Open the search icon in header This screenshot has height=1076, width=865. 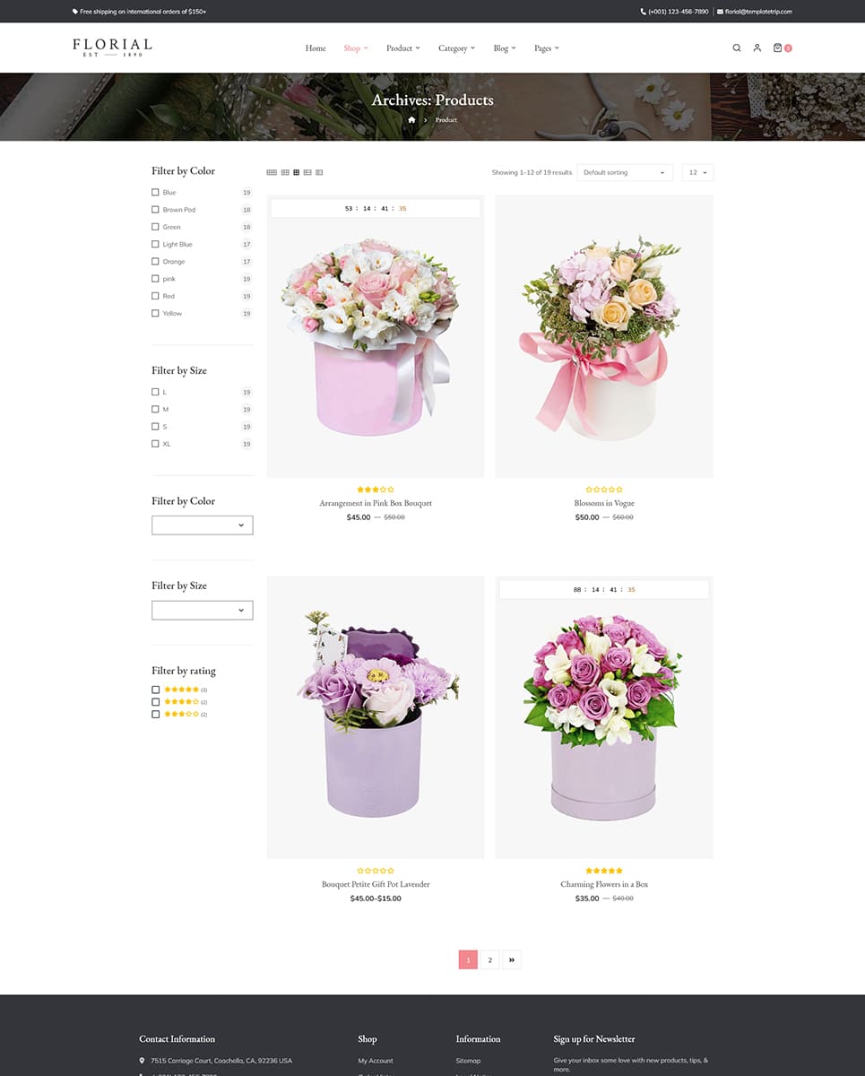coord(736,48)
